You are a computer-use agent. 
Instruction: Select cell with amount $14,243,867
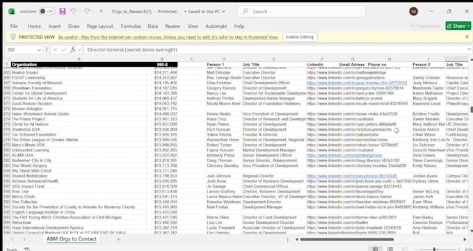pos(162,78)
